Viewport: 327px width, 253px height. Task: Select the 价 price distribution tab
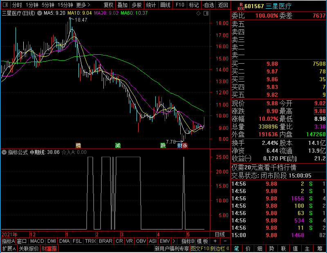pos(248,249)
